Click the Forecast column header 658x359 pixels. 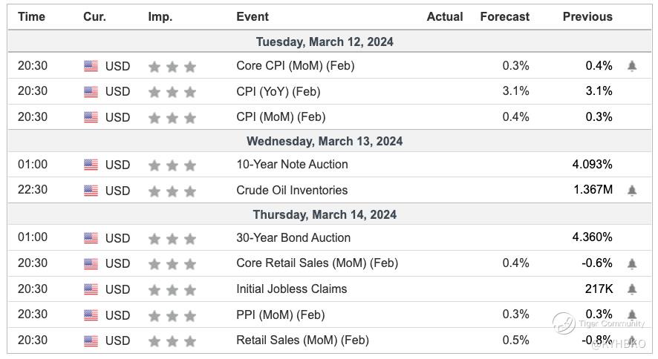[x=505, y=16]
